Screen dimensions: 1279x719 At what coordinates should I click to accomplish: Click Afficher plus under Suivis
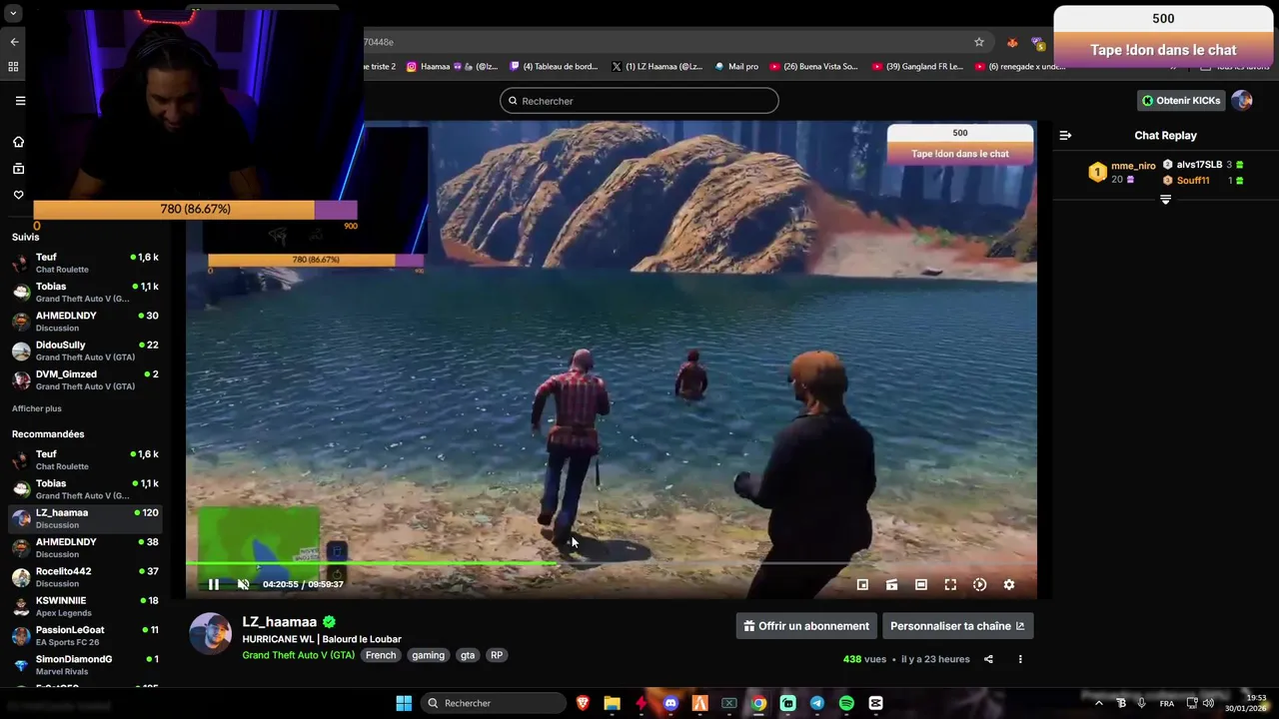pyautogui.click(x=37, y=408)
